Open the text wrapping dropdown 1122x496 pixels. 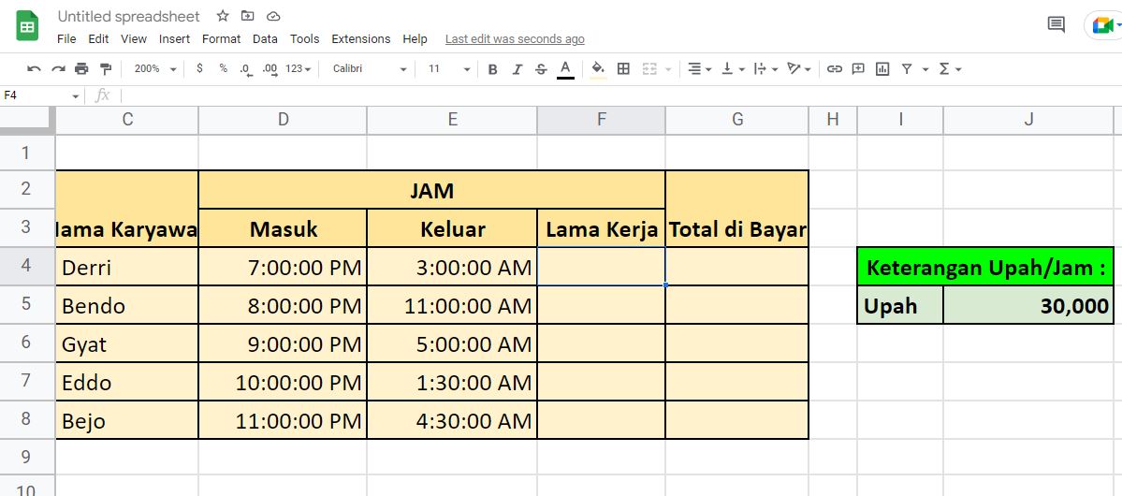765,68
